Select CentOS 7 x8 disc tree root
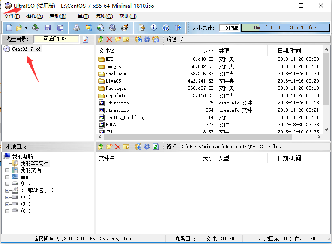332x244 pixels. coord(26,49)
